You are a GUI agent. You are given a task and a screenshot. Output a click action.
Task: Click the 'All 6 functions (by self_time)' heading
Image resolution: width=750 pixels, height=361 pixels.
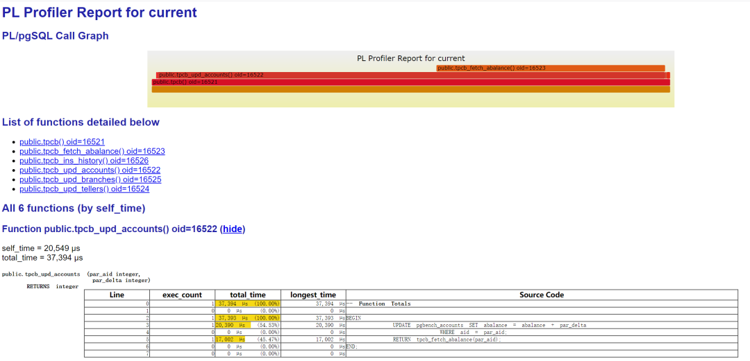[74, 208]
